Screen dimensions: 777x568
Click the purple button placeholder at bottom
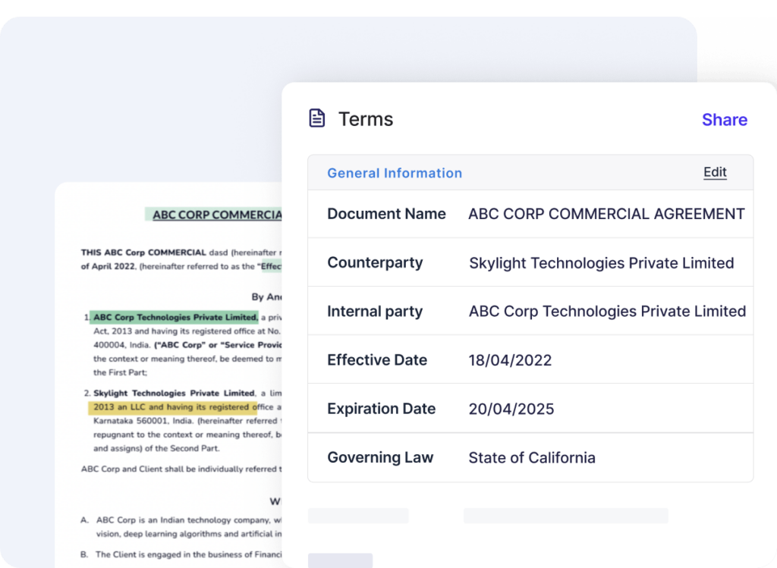(340, 560)
